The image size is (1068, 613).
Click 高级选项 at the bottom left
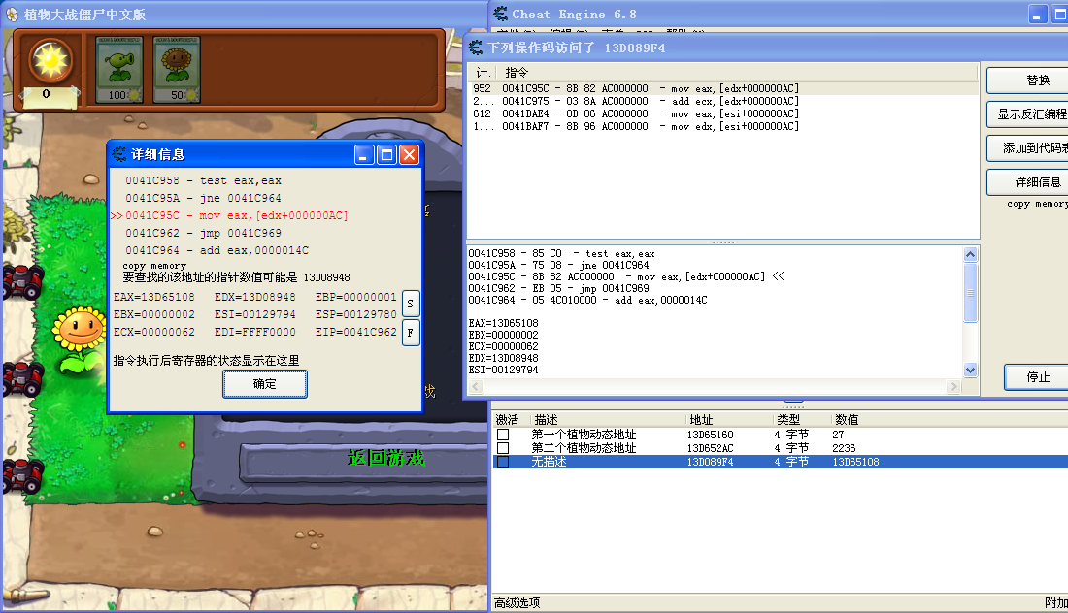[517, 602]
